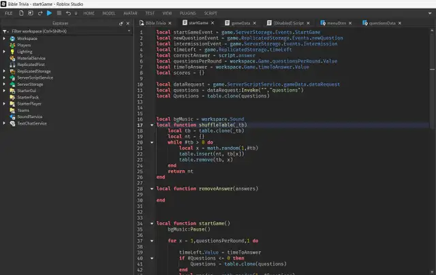Expand the ReplicatedStorage tree node
Screen dimensions: 436x275
(x=4, y=71)
